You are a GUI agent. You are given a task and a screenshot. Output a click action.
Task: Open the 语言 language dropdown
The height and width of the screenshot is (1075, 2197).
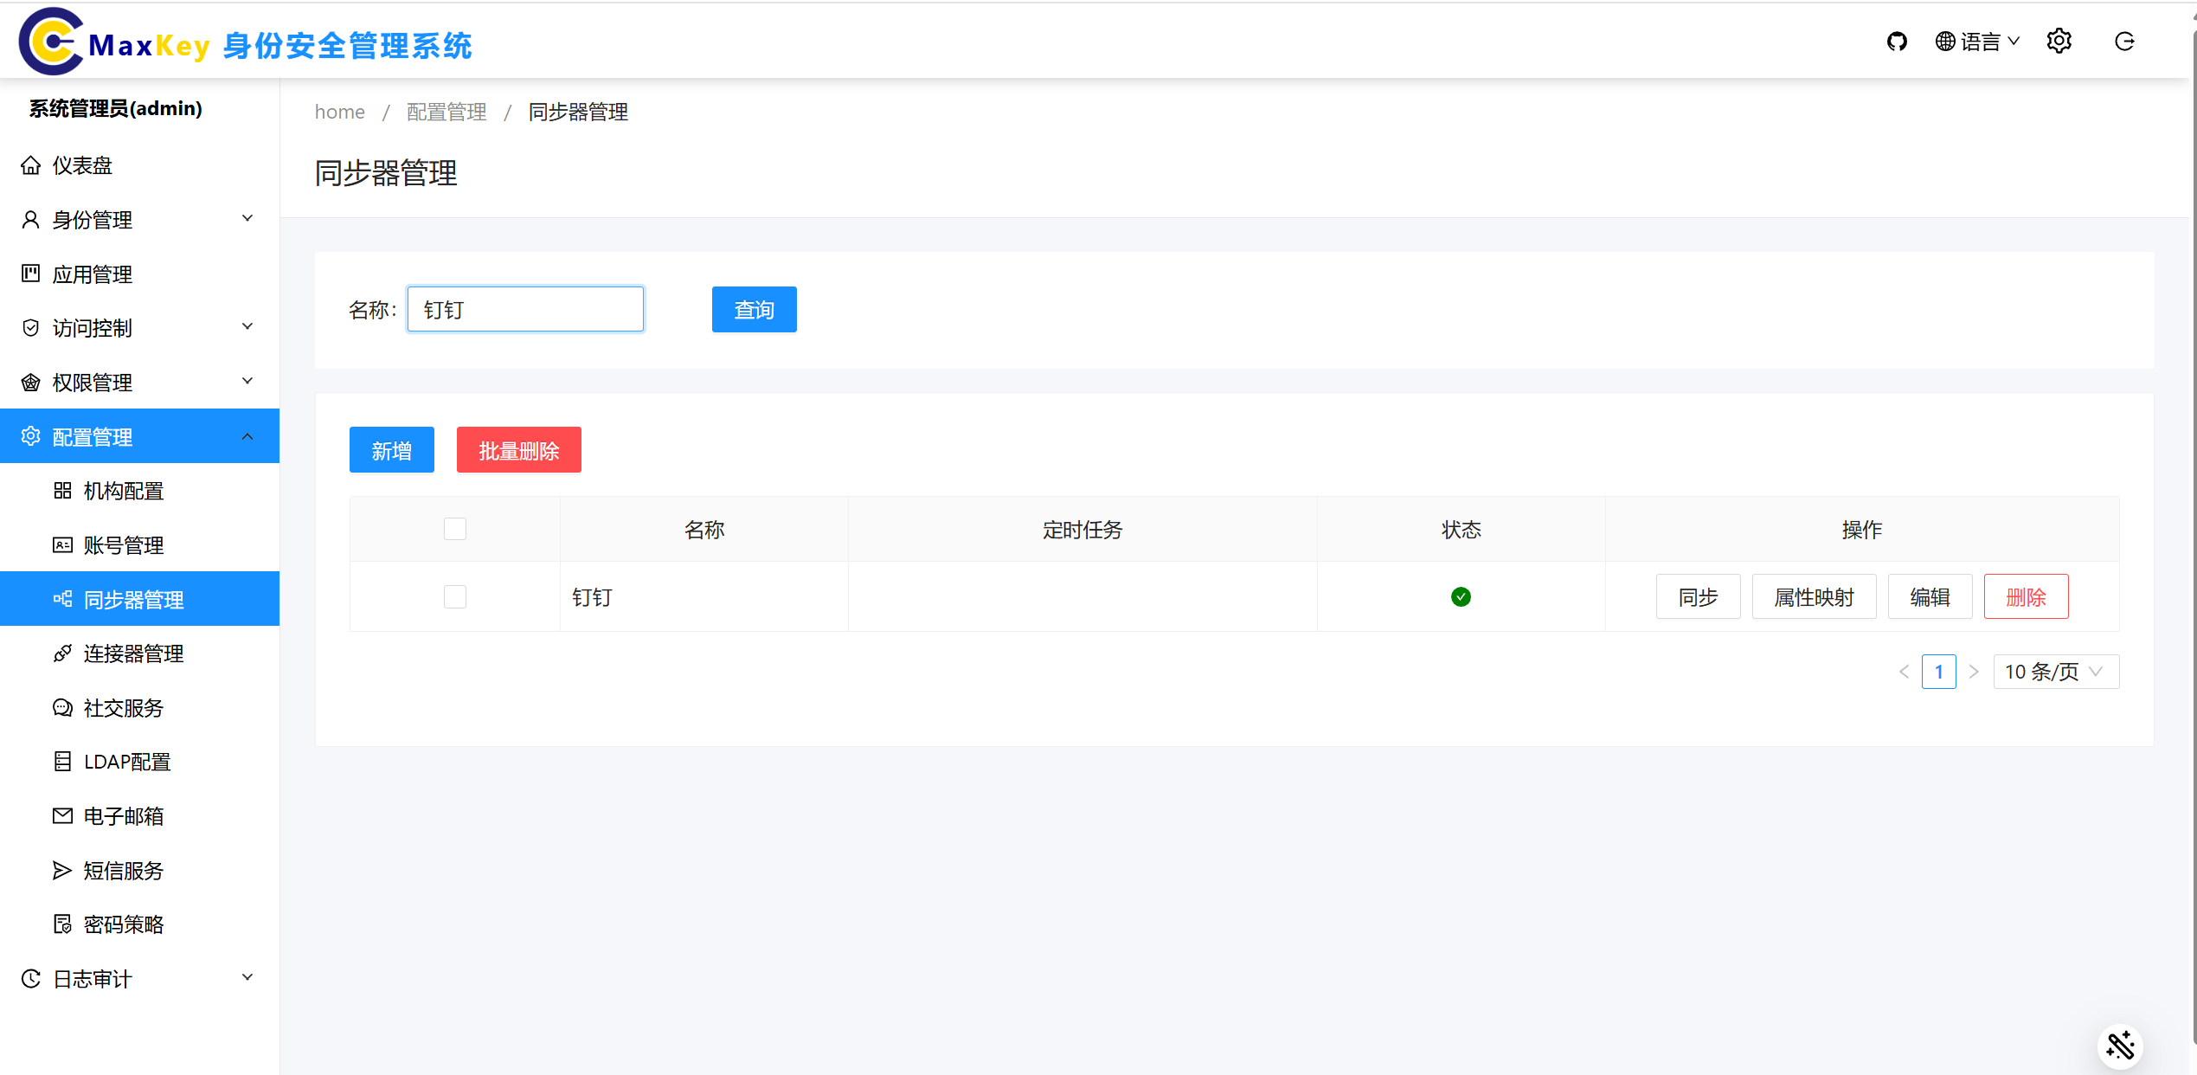(1978, 42)
